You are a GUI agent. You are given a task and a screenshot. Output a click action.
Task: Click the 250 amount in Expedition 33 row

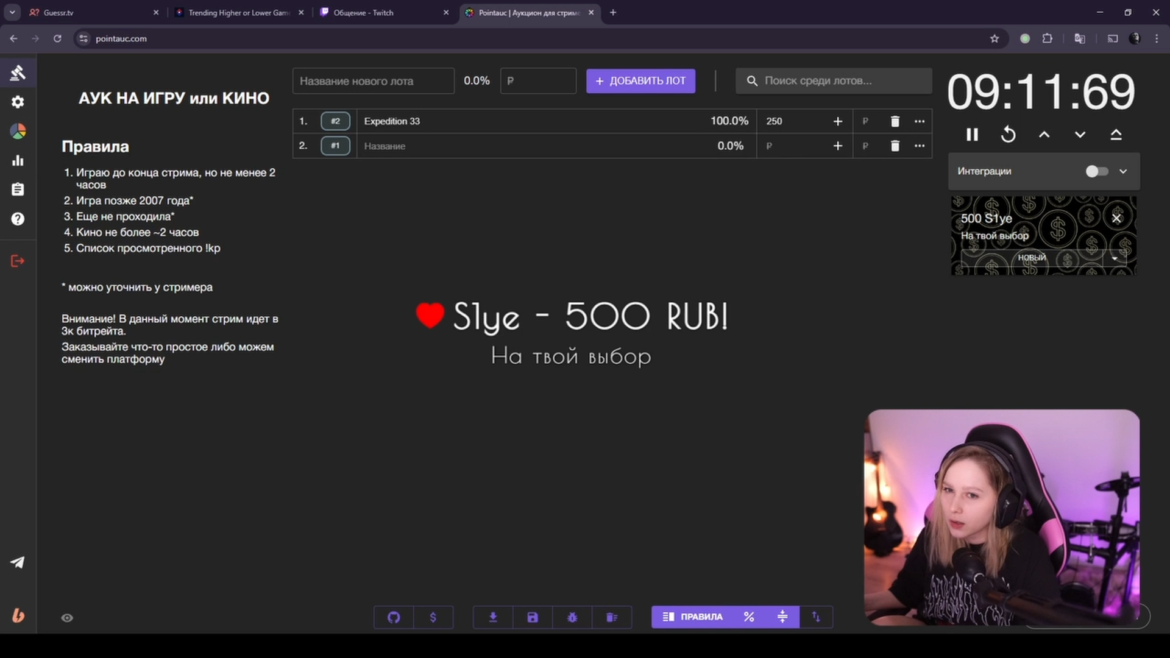[774, 121]
